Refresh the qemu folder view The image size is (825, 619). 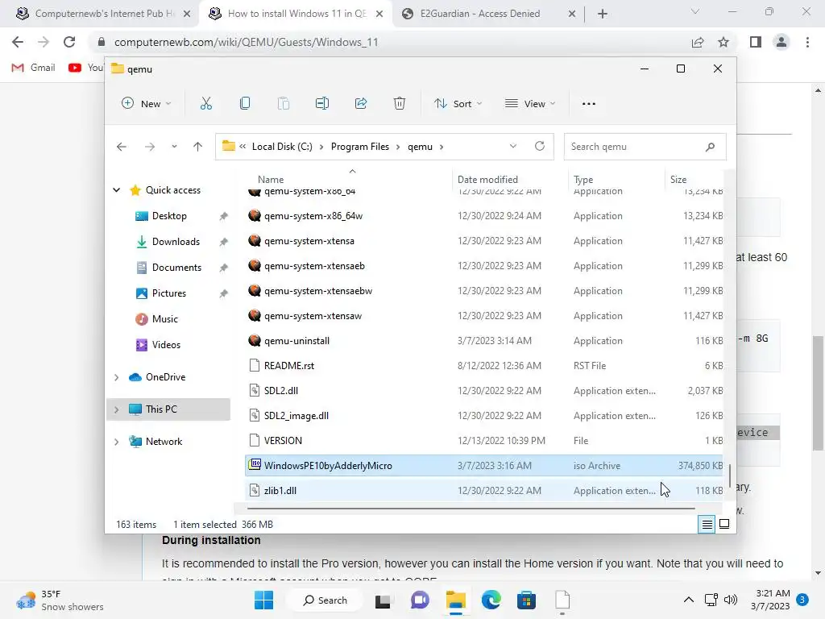pos(540,147)
